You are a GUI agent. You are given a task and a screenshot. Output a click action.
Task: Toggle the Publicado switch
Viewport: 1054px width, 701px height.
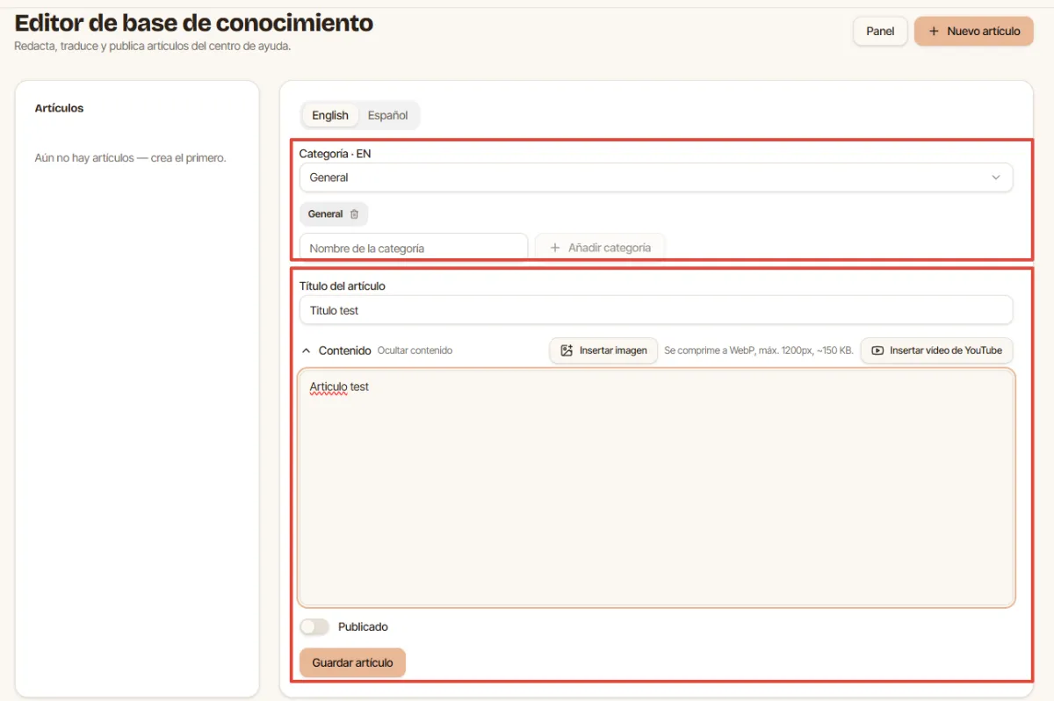point(314,627)
